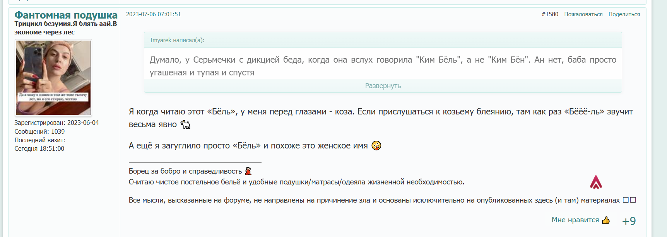This screenshot has height=237, width=667.
Task: Click the dancer emoji in the signature
Action: pyautogui.click(x=248, y=171)
